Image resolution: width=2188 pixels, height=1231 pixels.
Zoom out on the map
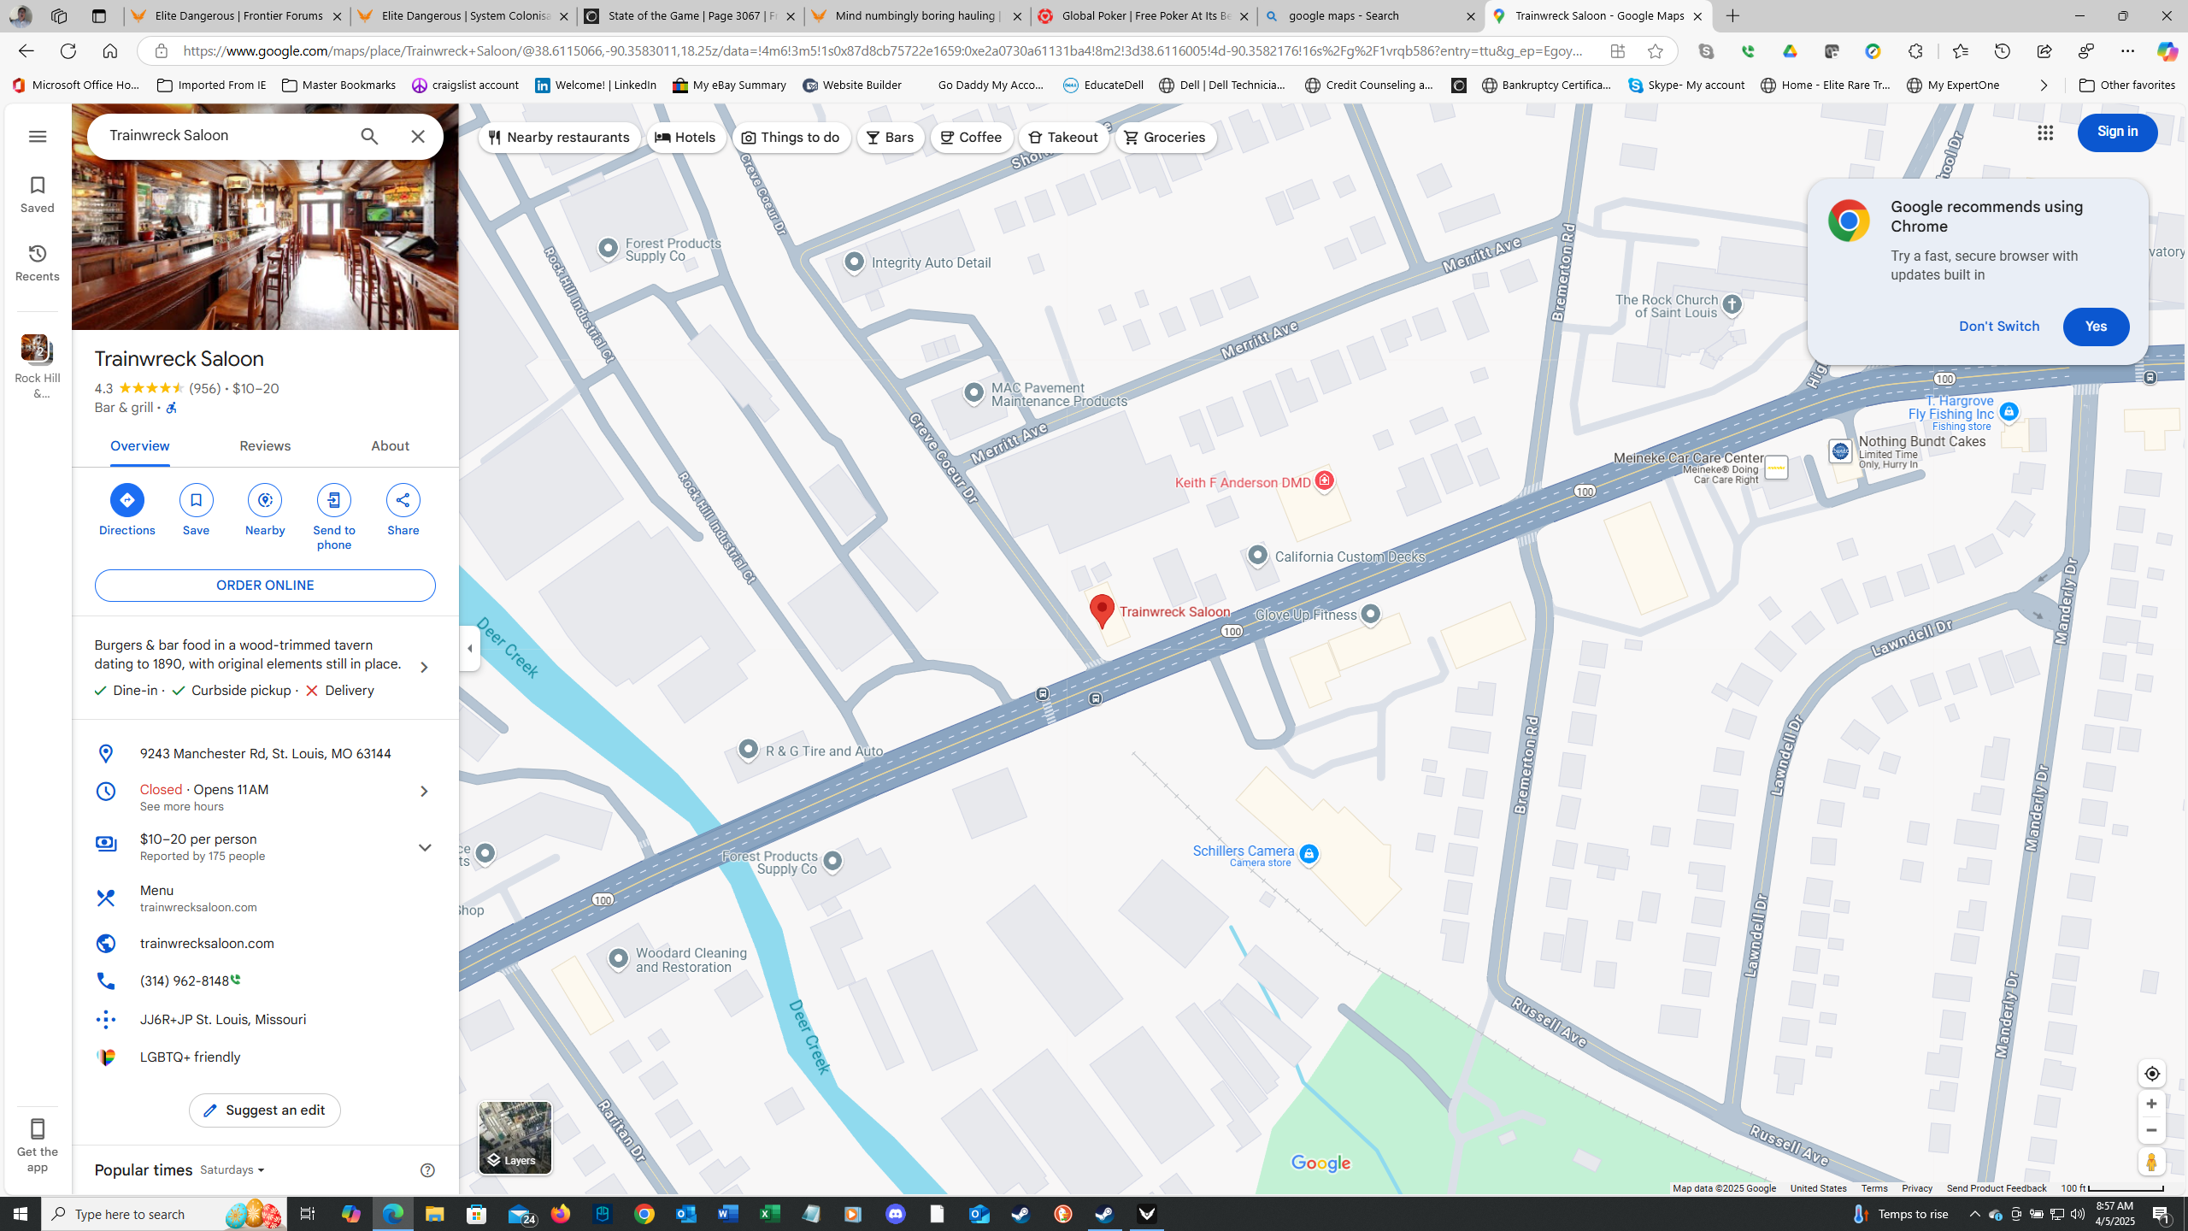pos(2151,1130)
